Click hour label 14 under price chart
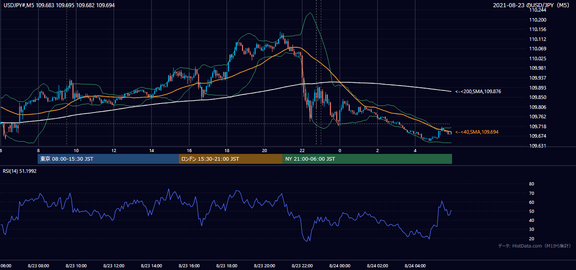 pos(152,151)
